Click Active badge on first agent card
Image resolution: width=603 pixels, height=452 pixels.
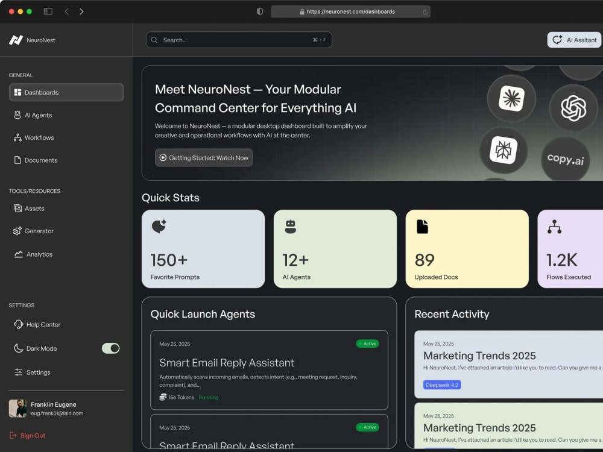[x=368, y=344]
